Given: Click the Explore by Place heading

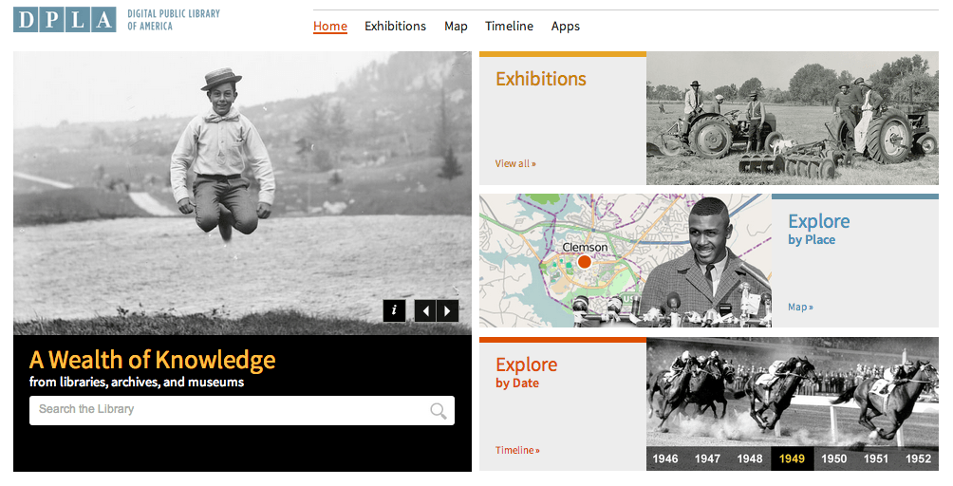Looking at the screenshot, I should tap(818, 229).
